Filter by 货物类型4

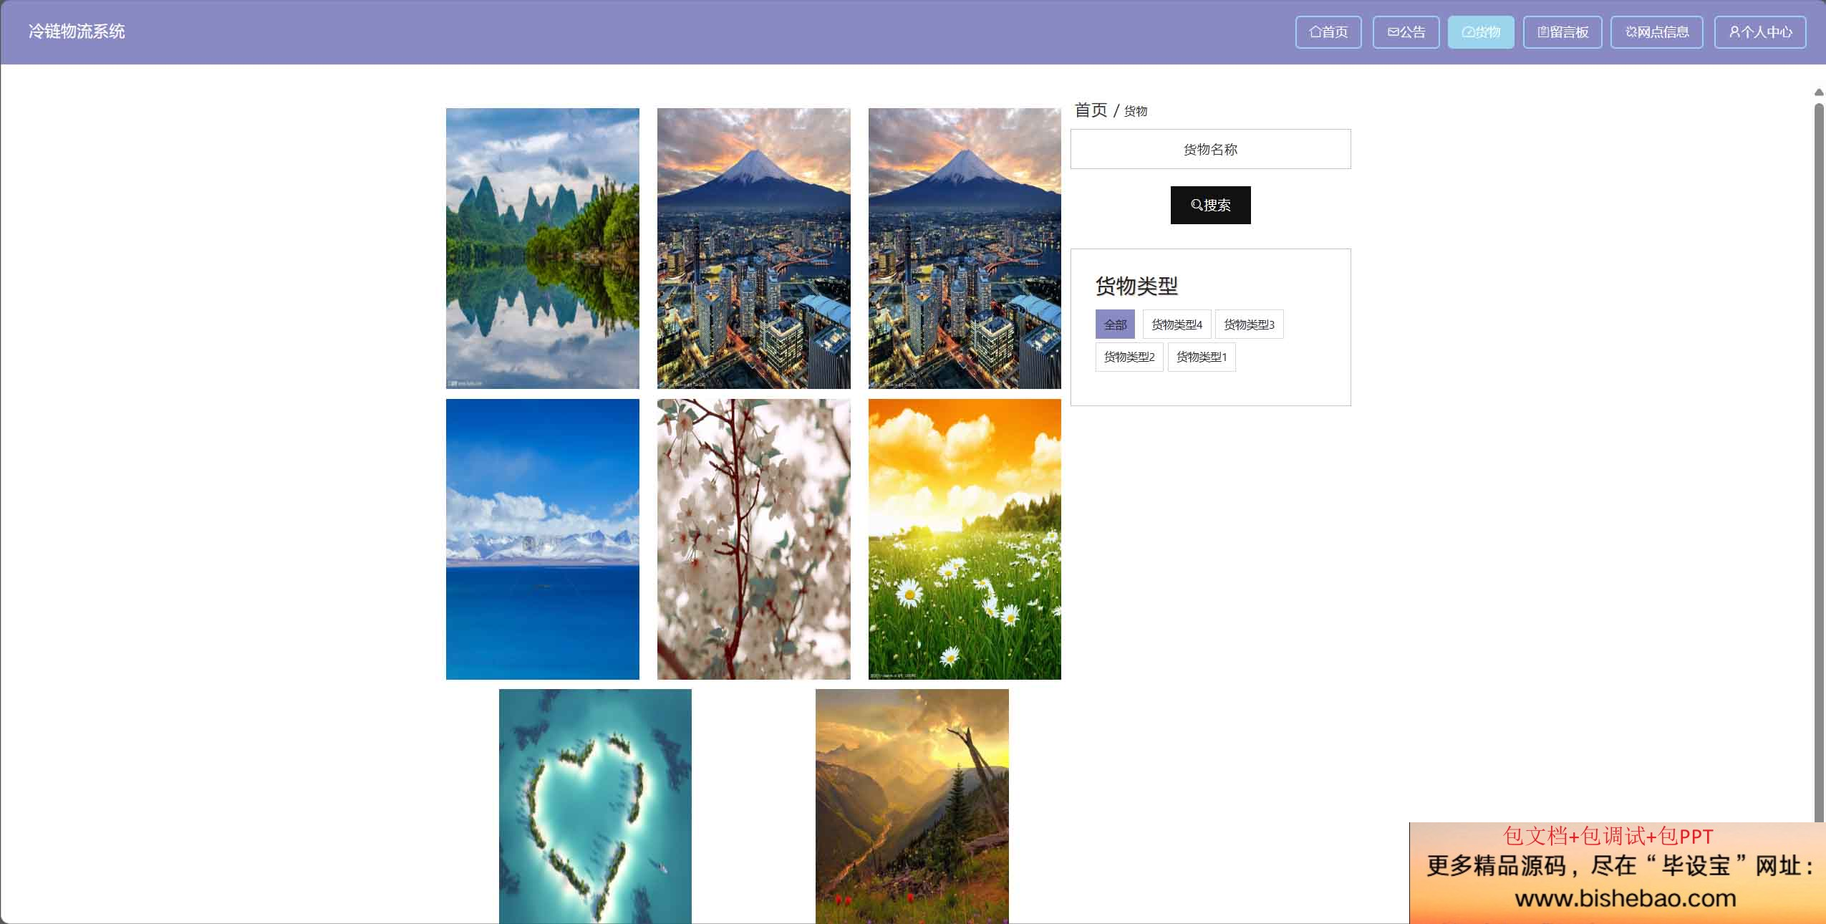point(1177,324)
